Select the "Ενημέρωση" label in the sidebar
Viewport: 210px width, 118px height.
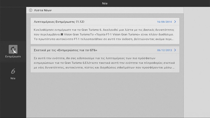13,56
